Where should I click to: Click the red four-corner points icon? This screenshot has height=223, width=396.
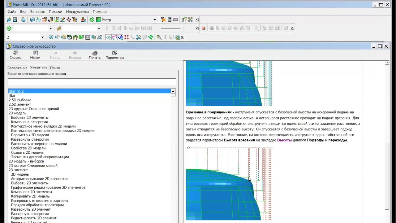point(127,37)
